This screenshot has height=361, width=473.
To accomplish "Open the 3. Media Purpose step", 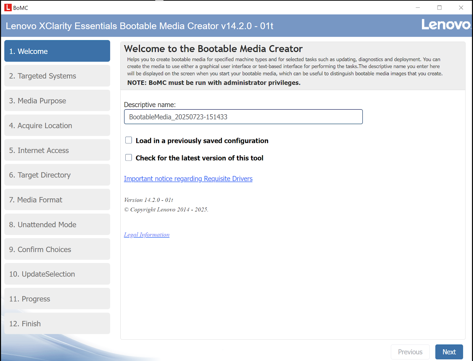I will point(57,101).
